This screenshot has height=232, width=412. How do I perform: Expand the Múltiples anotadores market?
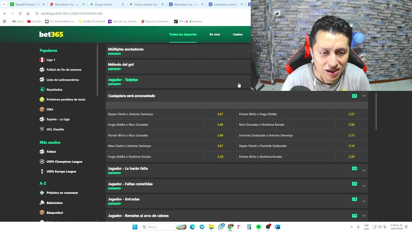[178, 51]
